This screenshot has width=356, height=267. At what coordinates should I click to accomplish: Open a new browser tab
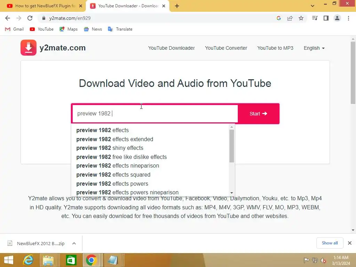[x=177, y=6]
